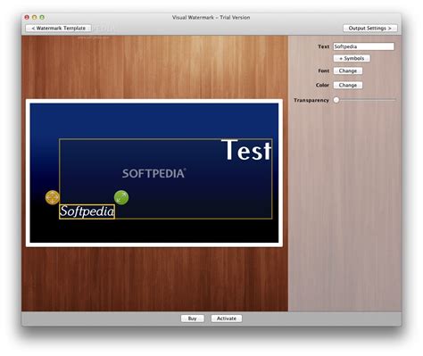Viewport: 423px width, 356px height.
Task: Click the SOFTPEDIA logo in preview
Action: tap(154, 173)
